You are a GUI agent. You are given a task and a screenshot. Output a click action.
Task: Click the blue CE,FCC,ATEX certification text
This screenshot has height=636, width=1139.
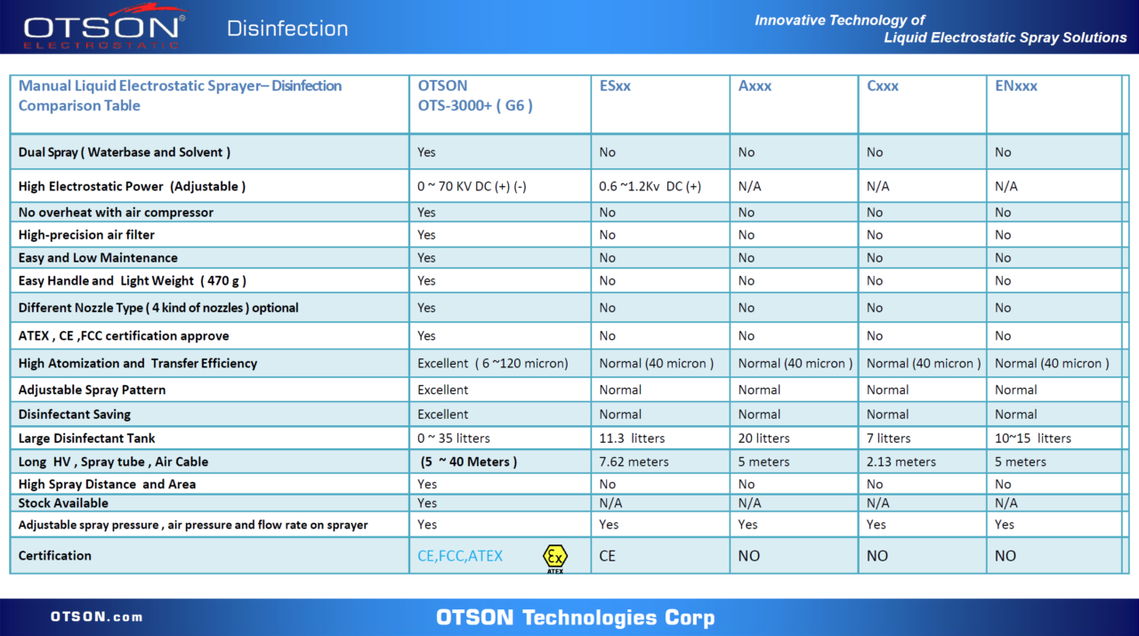(460, 556)
